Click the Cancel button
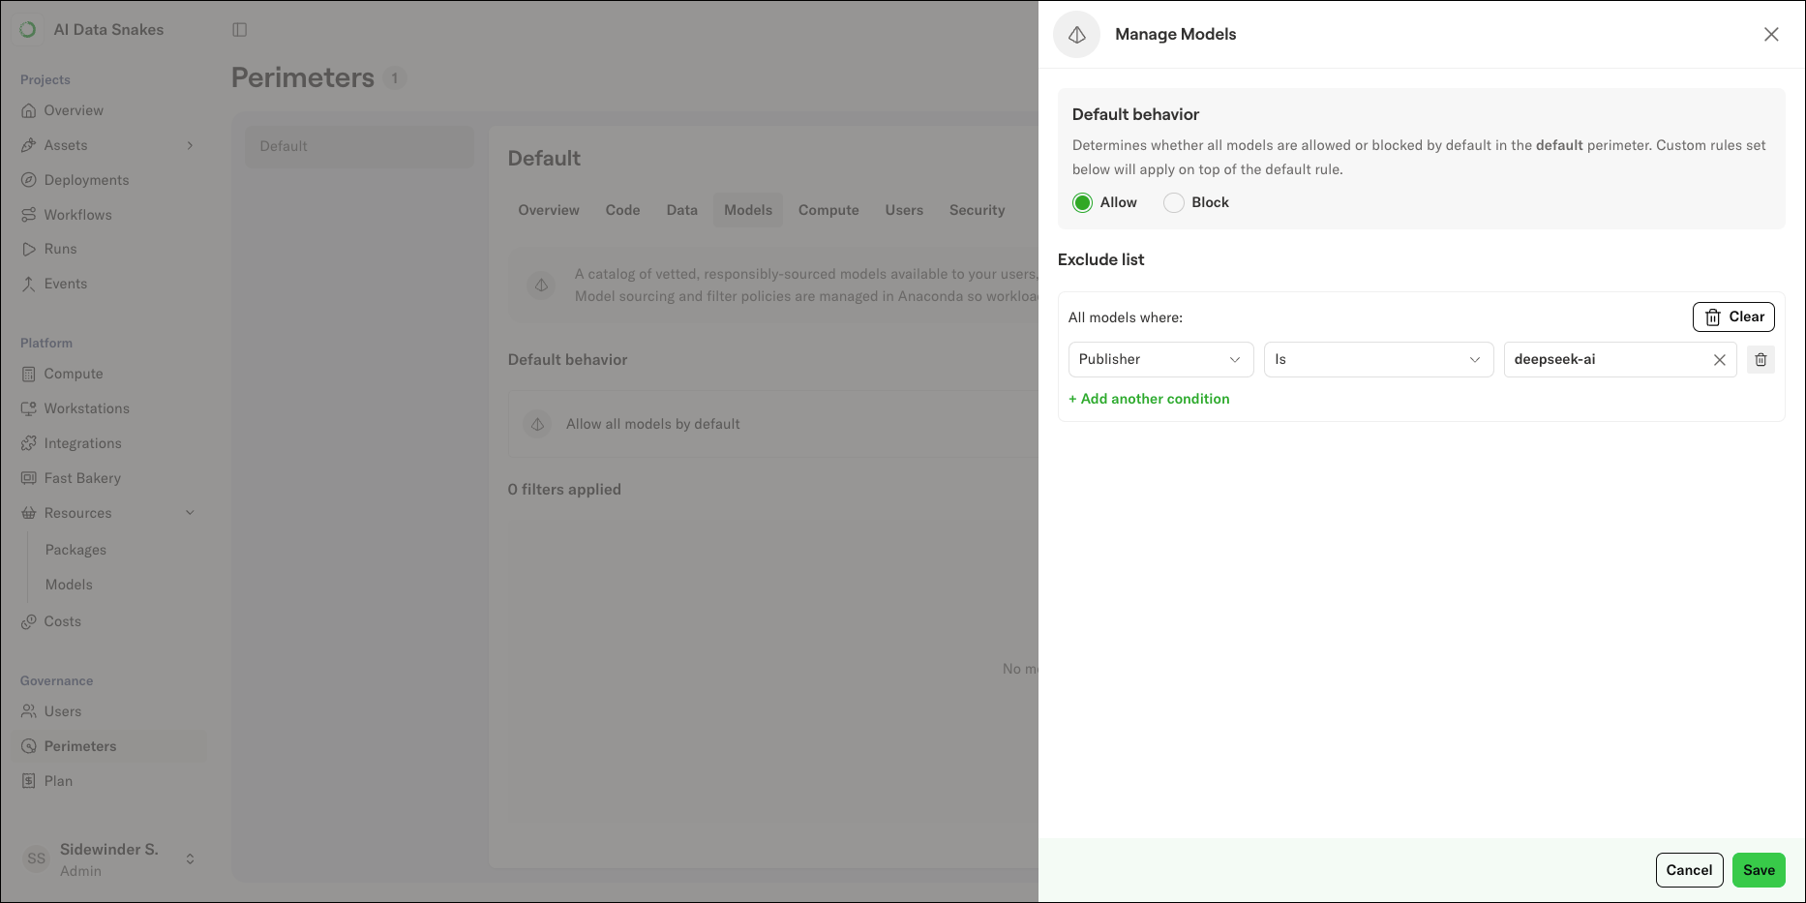The height and width of the screenshot is (903, 1806). tap(1690, 870)
